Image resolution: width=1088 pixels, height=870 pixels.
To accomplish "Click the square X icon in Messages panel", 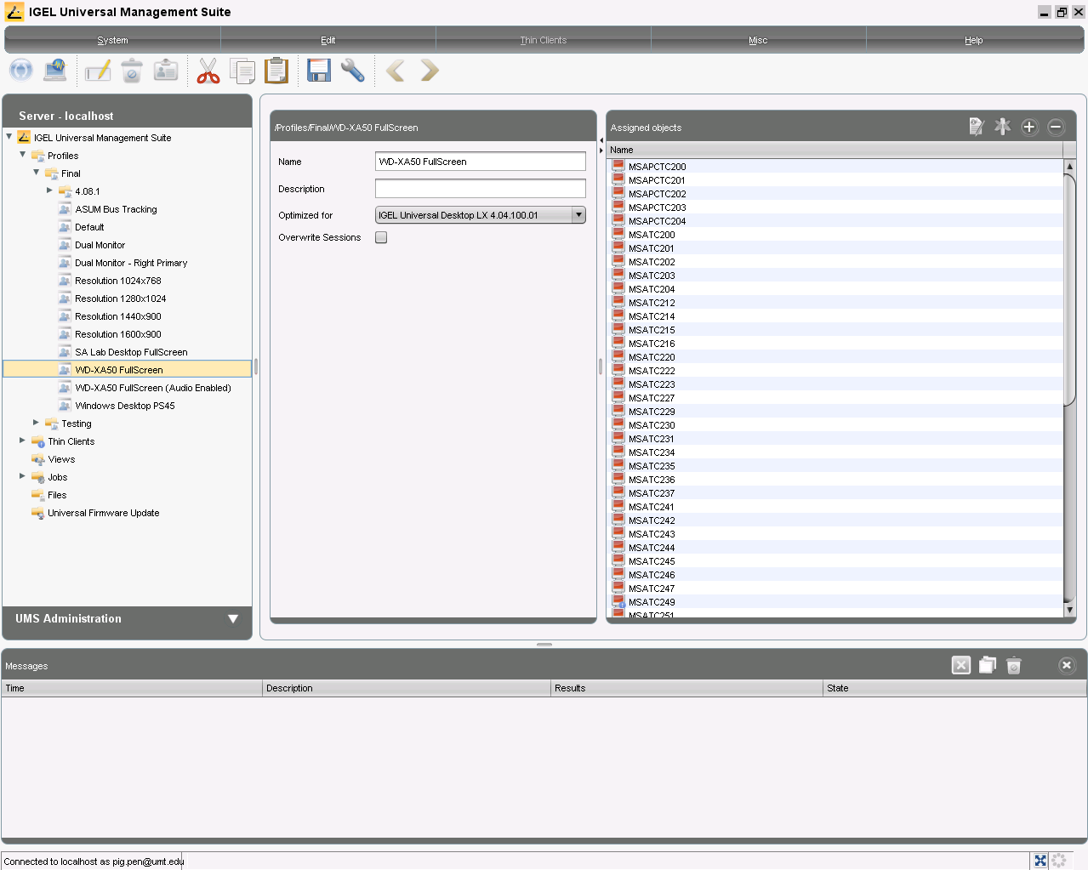I will coord(961,665).
